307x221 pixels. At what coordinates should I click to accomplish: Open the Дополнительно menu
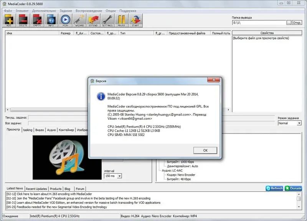44,11
